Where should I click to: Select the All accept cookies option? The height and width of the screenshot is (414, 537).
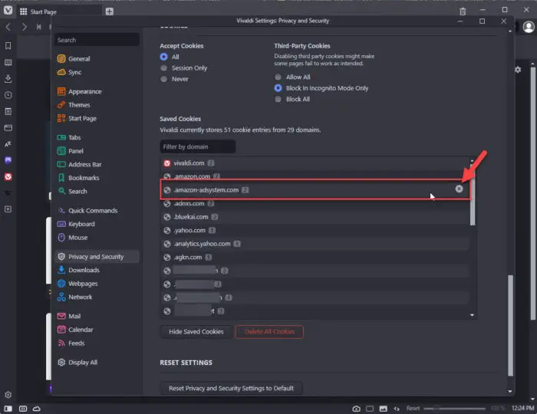tap(163, 57)
